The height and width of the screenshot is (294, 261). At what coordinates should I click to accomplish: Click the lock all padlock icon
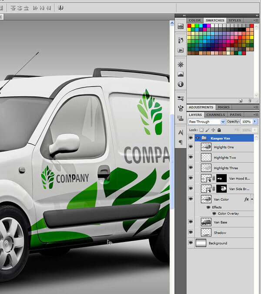pyautogui.click(x=219, y=130)
